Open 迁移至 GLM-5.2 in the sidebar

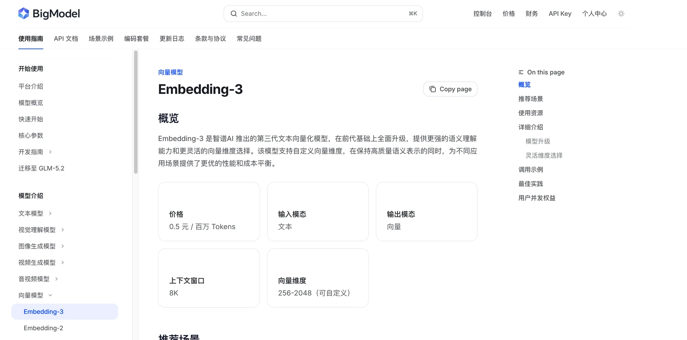pyautogui.click(x=41, y=168)
